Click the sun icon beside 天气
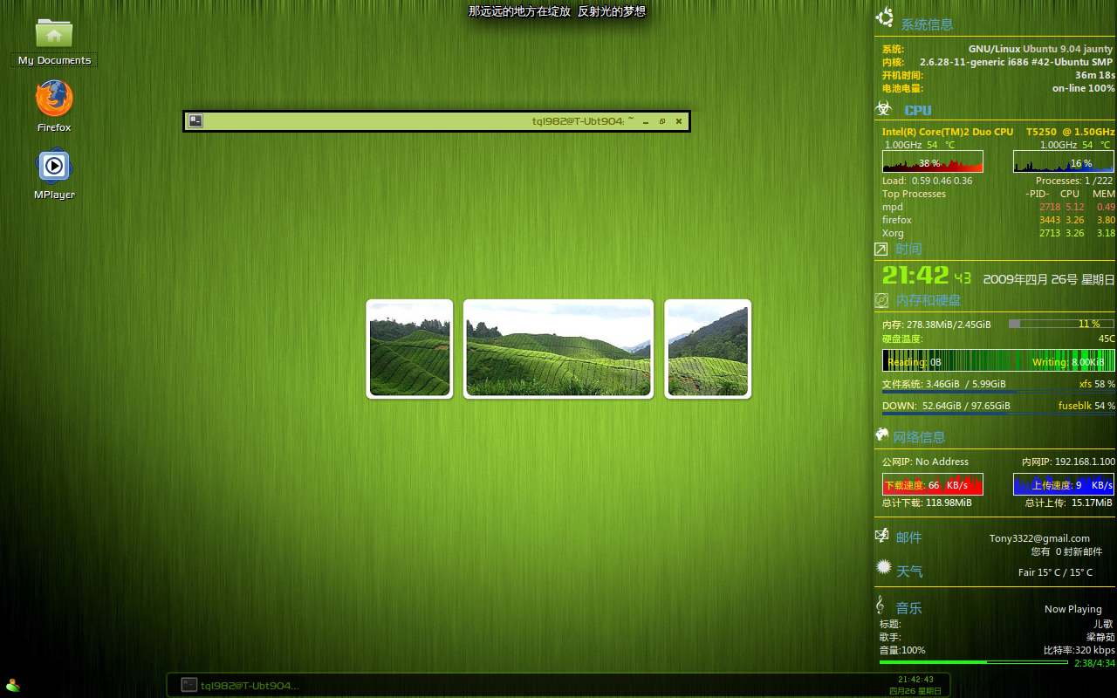This screenshot has width=1117, height=698. (x=884, y=567)
